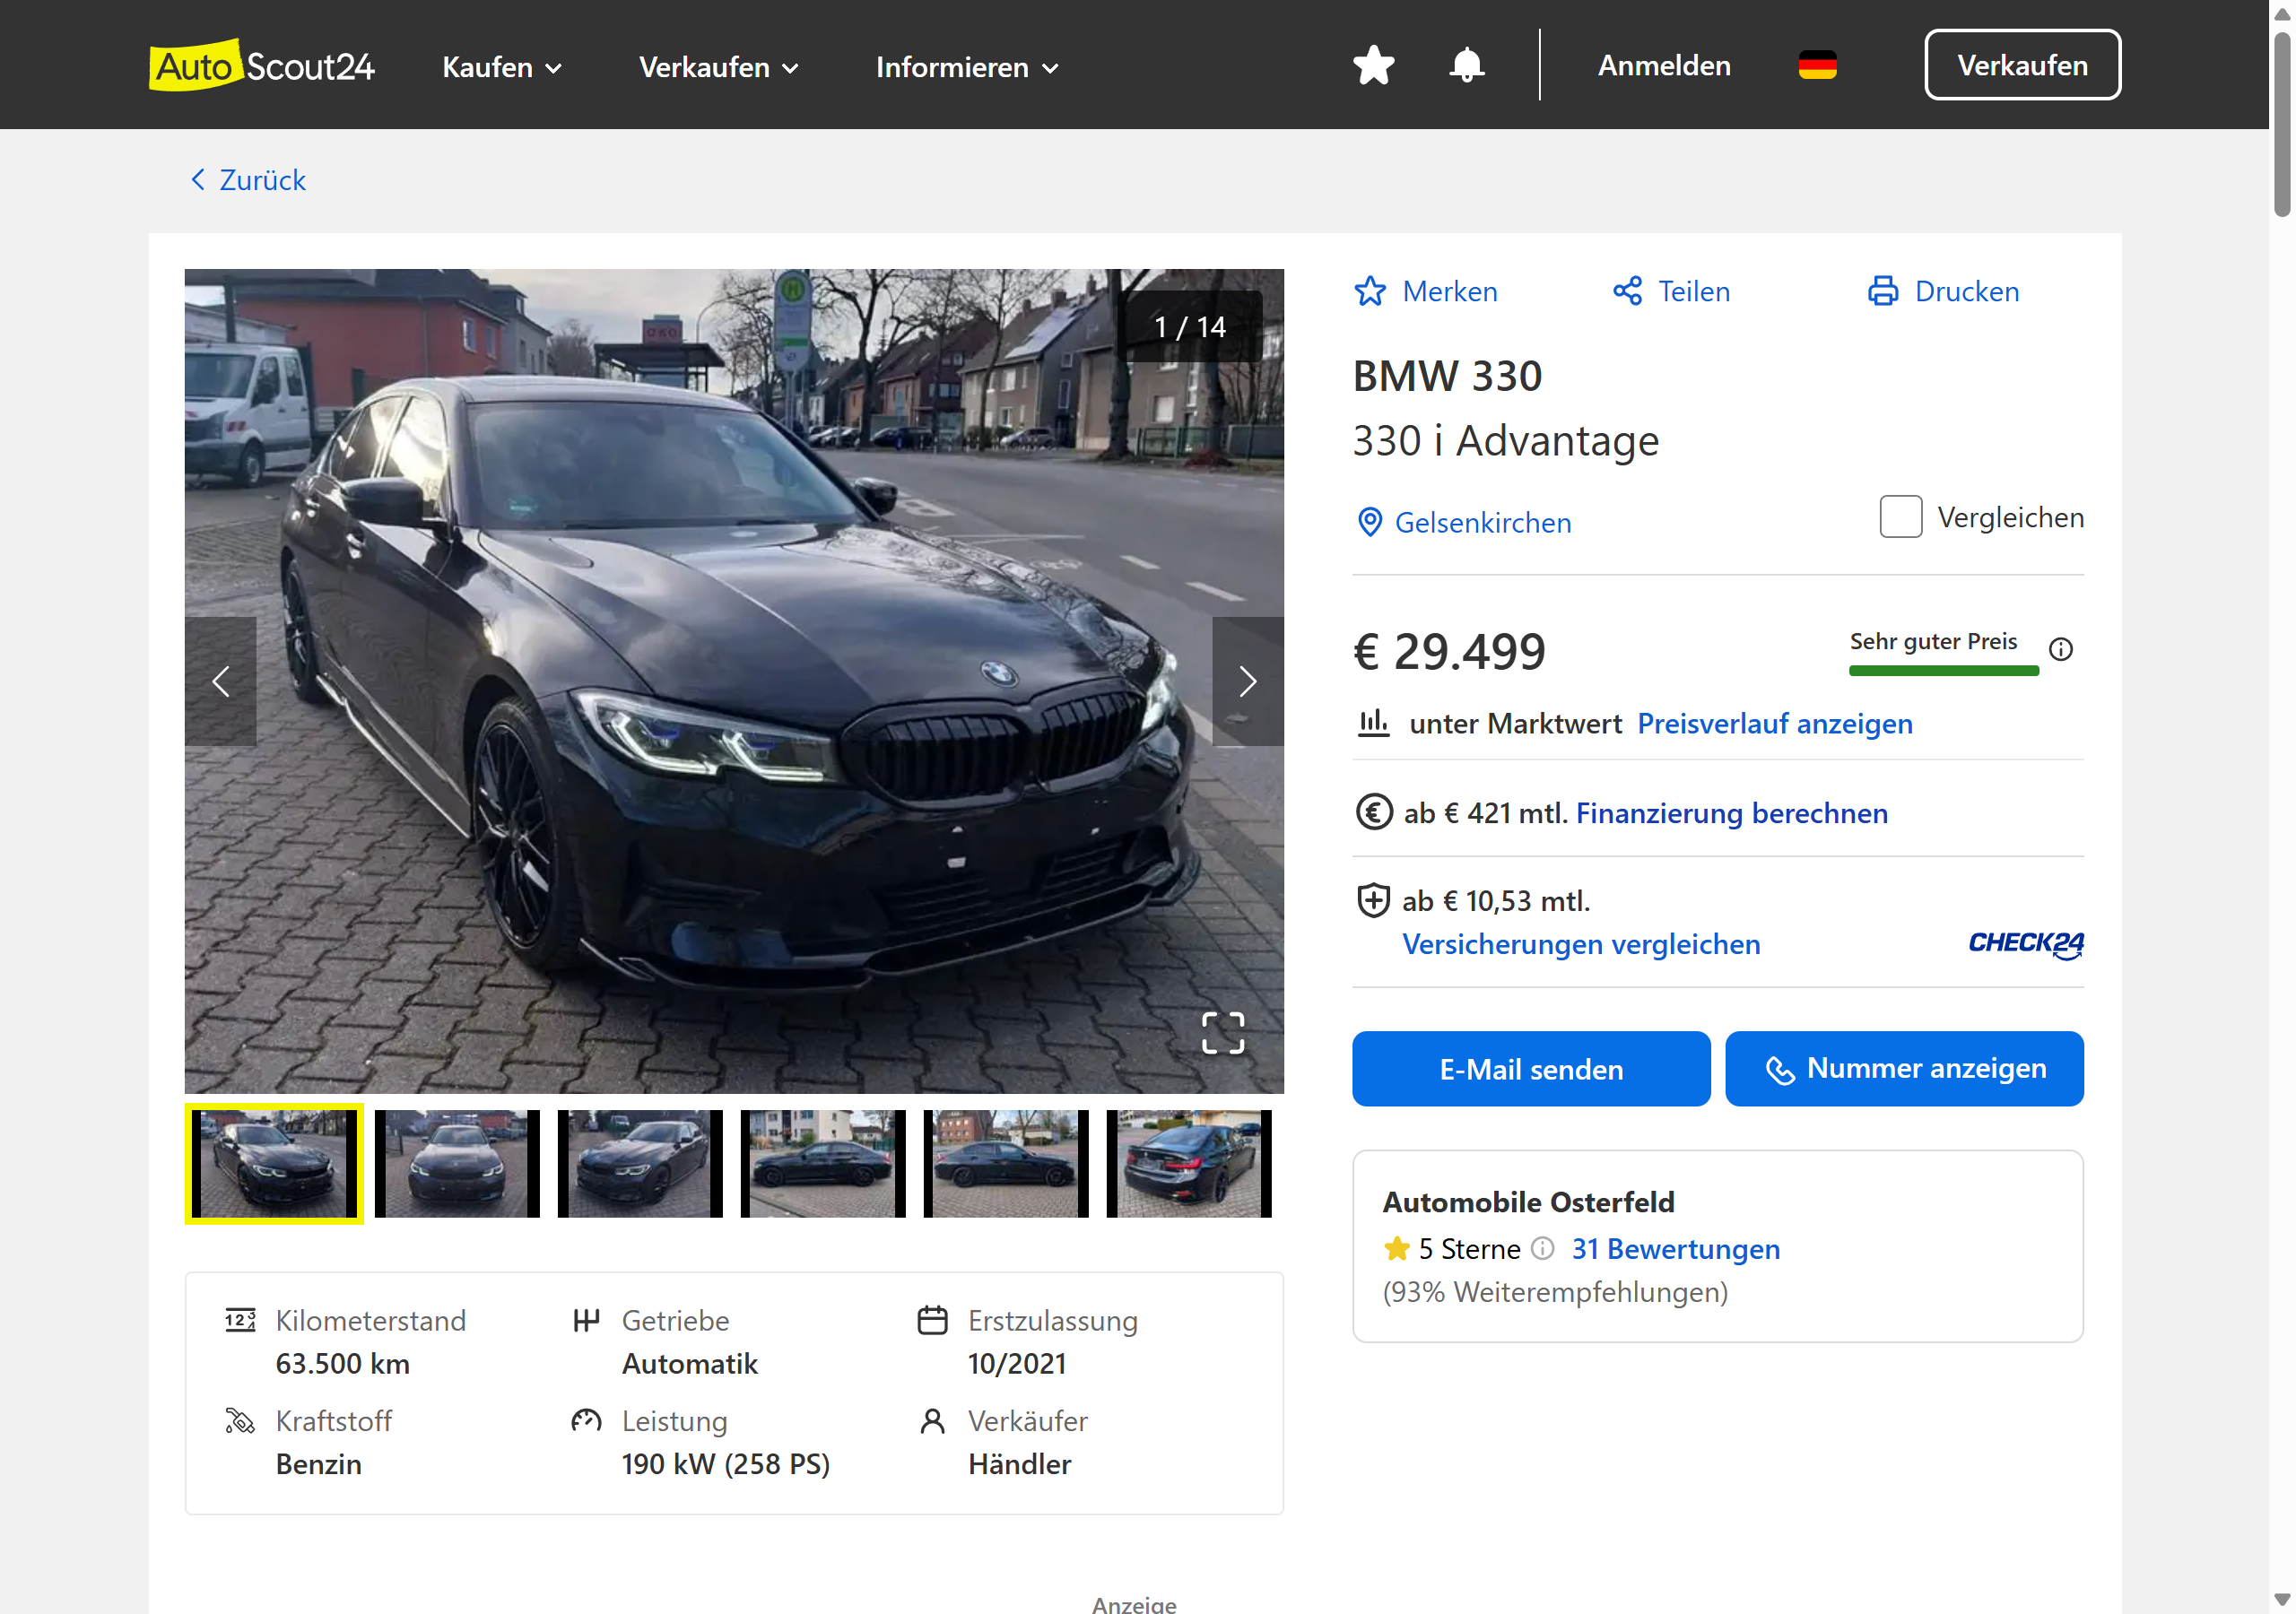Open the Gelsenkirchen location link
The width and height of the screenshot is (2296, 1614).
(x=1482, y=522)
